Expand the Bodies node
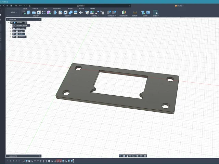This screenshot has width=219, height=164. pos(11,34)
